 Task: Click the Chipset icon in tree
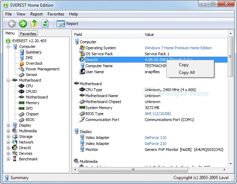(22, 114)
